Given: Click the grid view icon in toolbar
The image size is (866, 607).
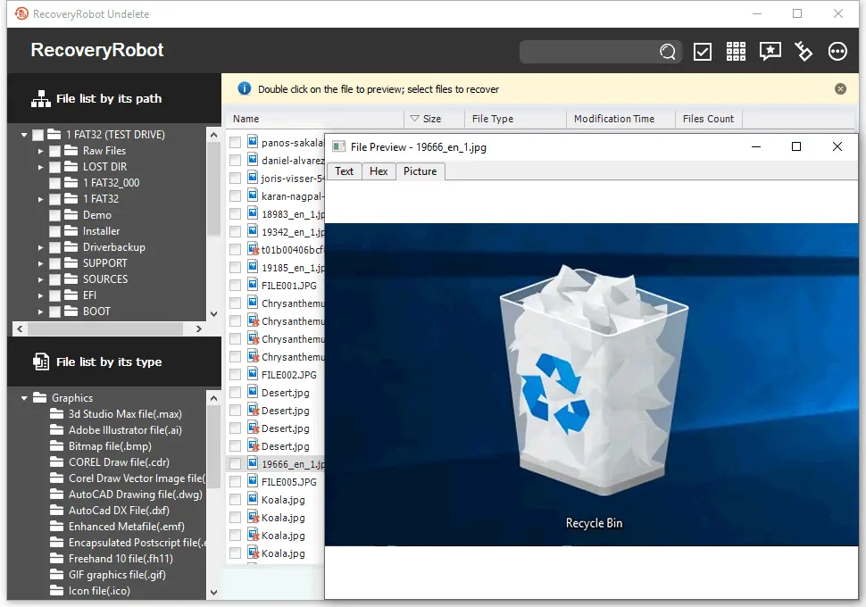Looking at the screenshot, I should (736, 51).
